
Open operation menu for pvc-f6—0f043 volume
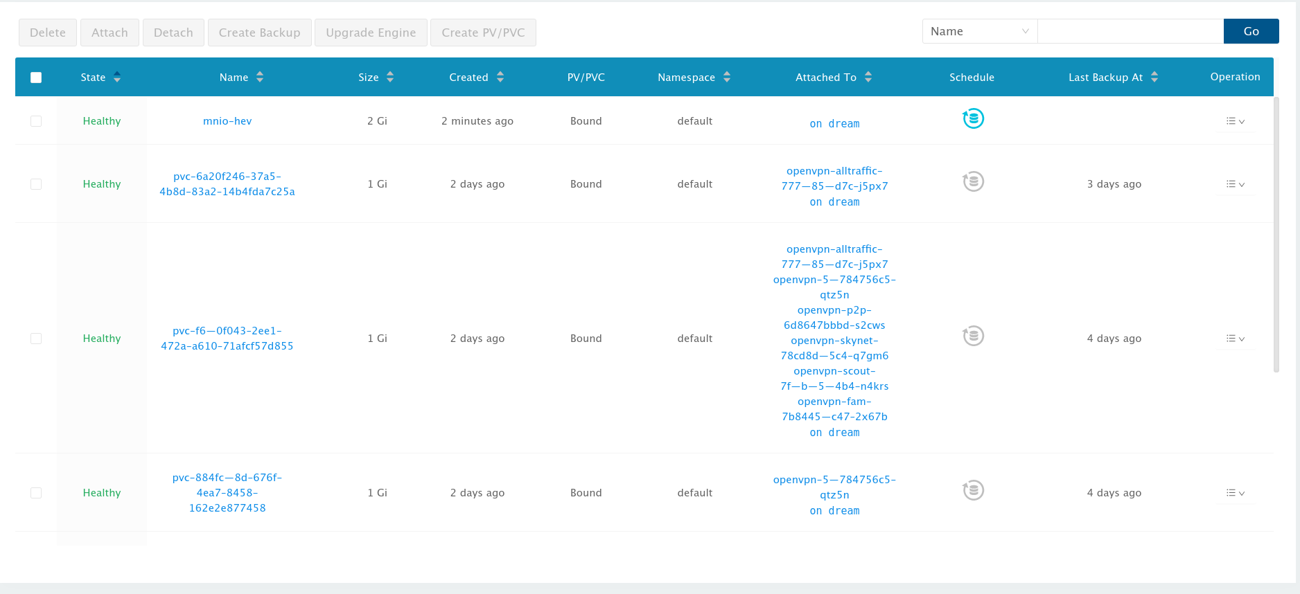click(1235, 339)
